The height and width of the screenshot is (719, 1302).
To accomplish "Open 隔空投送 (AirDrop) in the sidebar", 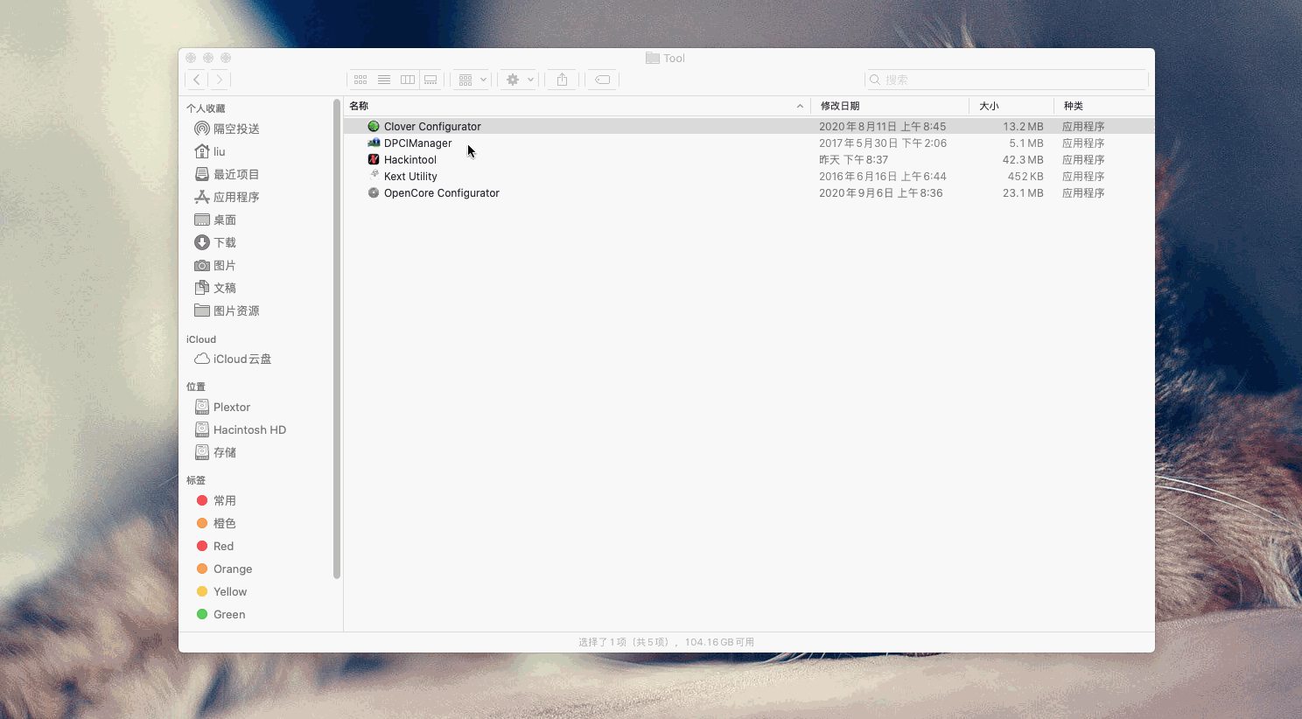I will (227, 129).
